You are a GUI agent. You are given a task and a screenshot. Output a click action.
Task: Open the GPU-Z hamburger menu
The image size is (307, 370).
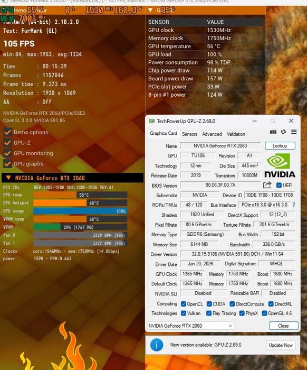click(294, 132)
